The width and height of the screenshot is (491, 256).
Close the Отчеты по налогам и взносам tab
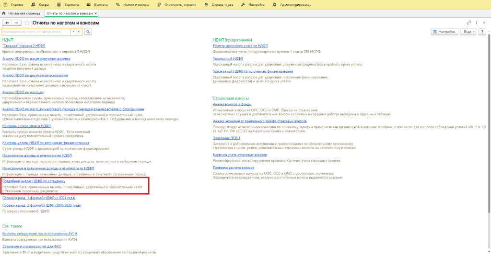click(96, 13)
